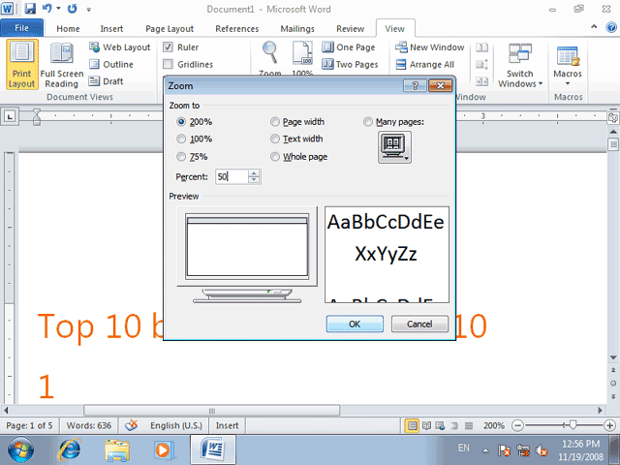Click Cancel in Zoom dialog
This screenshot has width=620, height=465.
pos(419,324)
